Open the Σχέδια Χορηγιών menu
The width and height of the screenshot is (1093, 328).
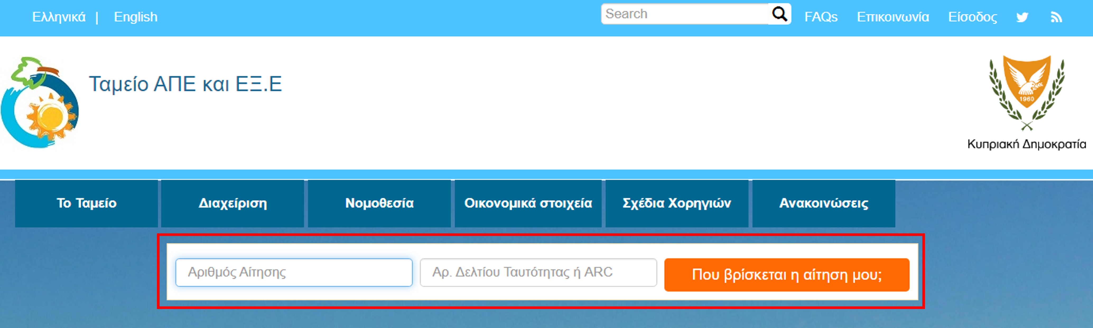[x=677, y=203]
